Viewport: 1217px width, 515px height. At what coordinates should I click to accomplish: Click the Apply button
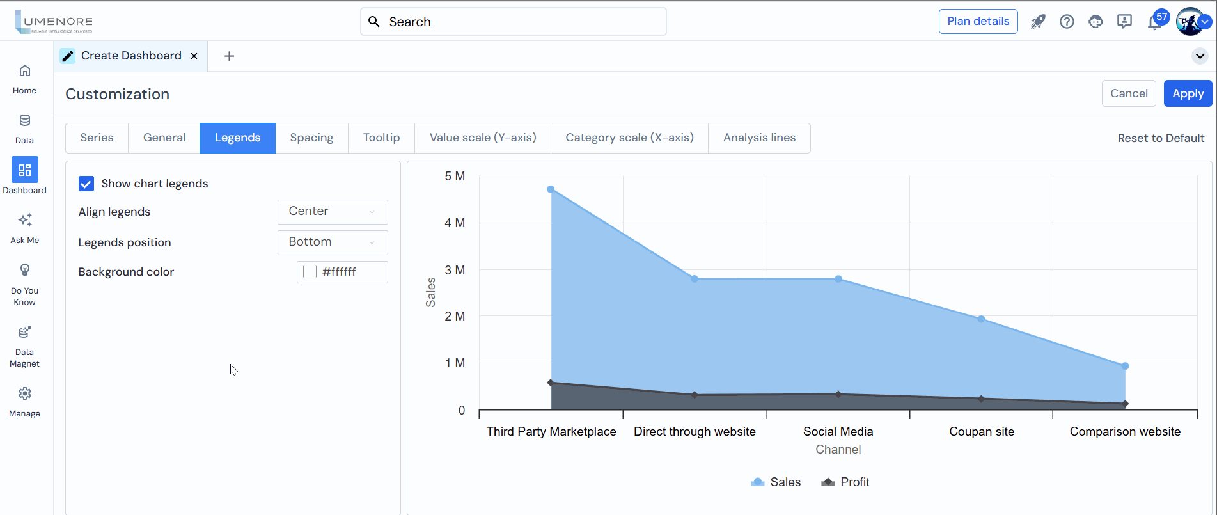[x=1188, y=94]
